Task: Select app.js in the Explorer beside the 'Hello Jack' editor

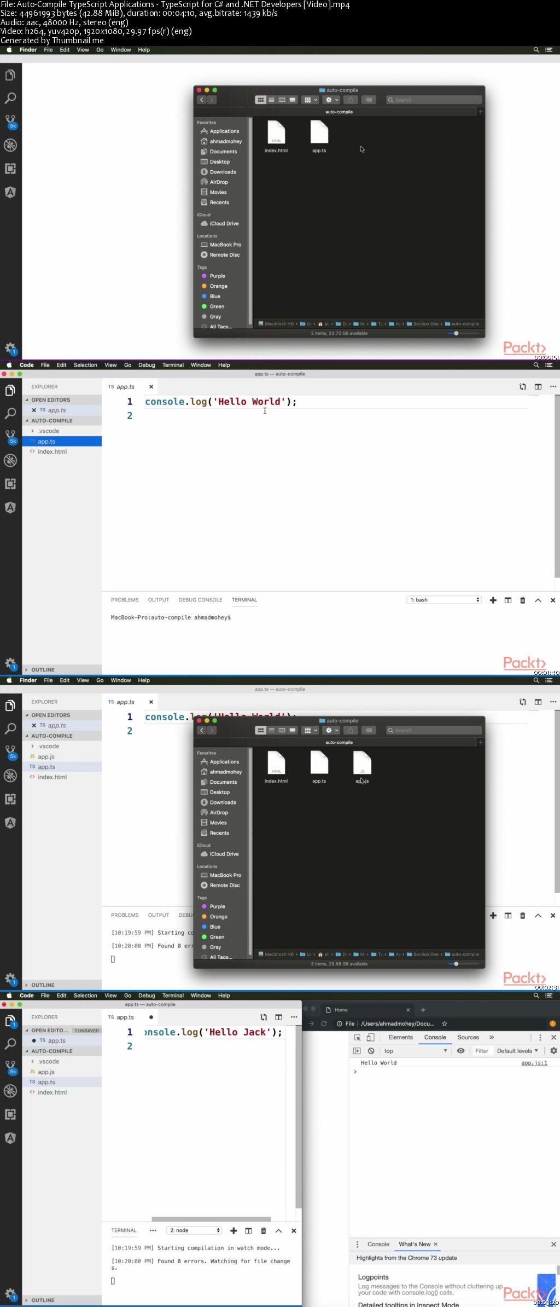Action: (62, 1072)
